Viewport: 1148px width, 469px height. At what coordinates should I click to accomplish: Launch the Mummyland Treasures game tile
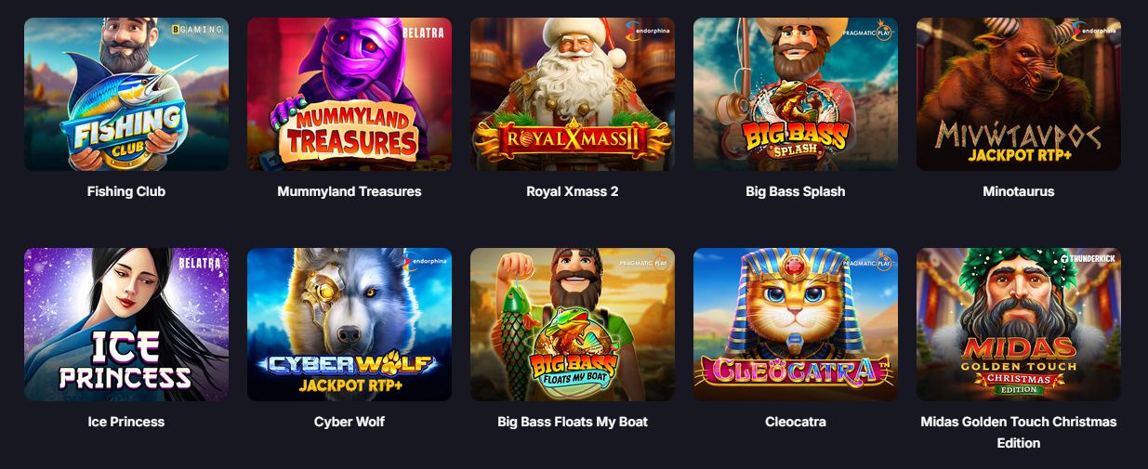click(350, 94)
